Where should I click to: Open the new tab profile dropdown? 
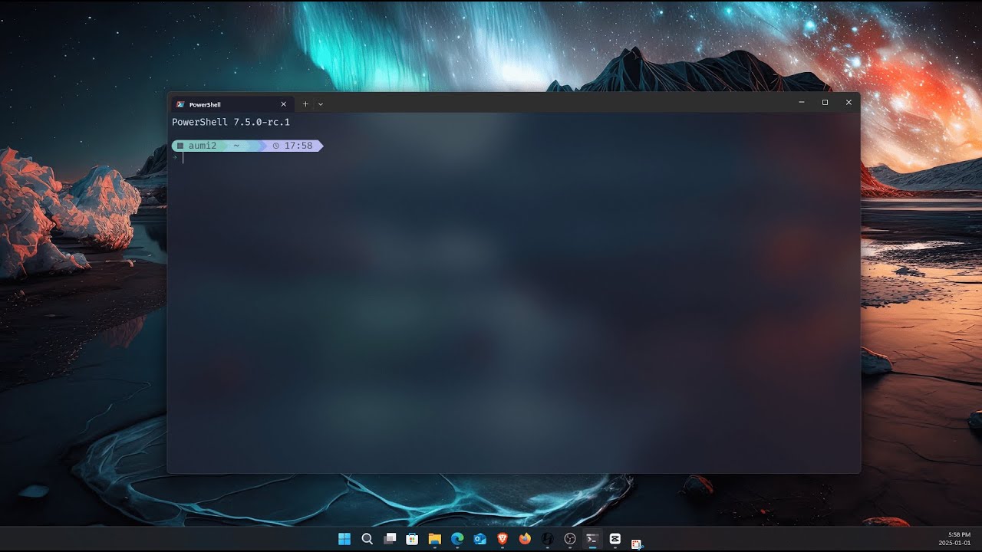pos(321,103)
